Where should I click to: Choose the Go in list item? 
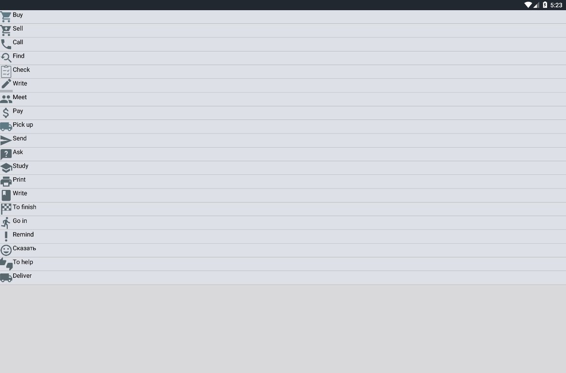pyautogui.click(x=283, y=223)
